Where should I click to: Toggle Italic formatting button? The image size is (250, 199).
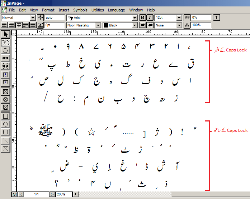click(x=150, y=18)
